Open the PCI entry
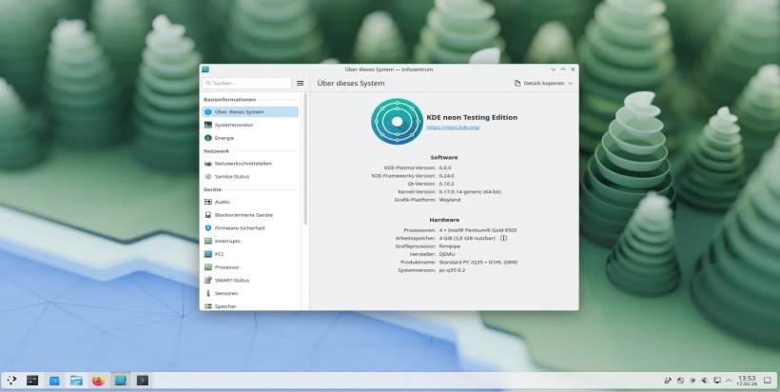Image resolution: width=780 pixels, height=392 pixels. (x=250, y=254)
